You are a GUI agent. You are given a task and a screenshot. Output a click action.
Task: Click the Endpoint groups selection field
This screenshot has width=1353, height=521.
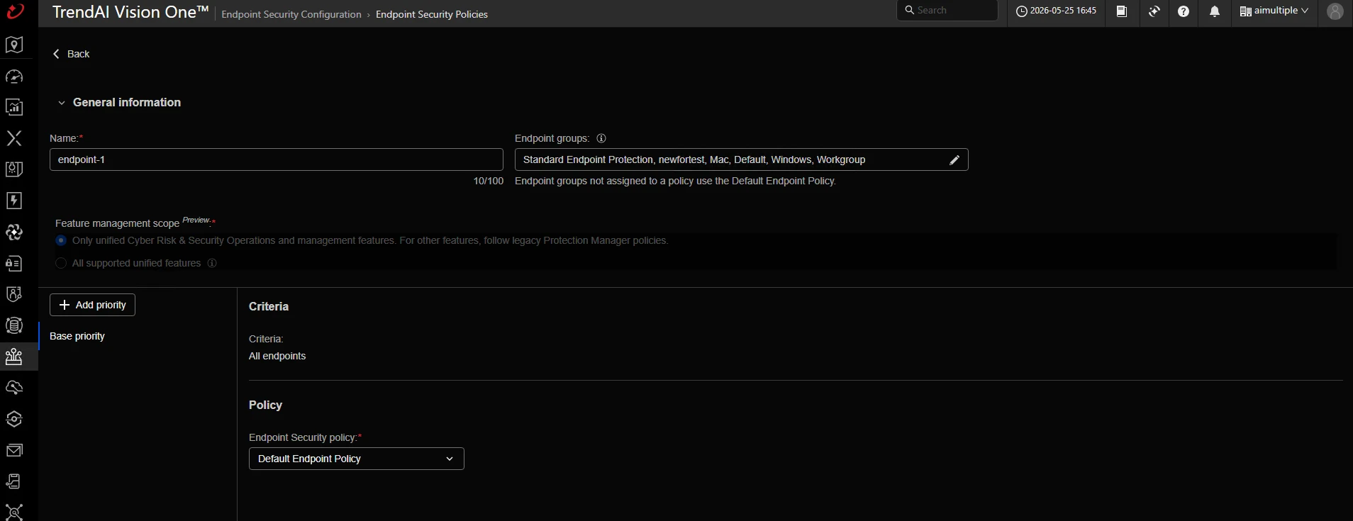(x=742, y=159)
